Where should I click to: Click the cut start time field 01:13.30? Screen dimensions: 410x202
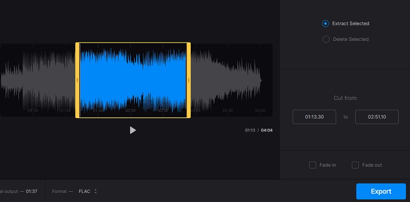[x=314, y=117]
